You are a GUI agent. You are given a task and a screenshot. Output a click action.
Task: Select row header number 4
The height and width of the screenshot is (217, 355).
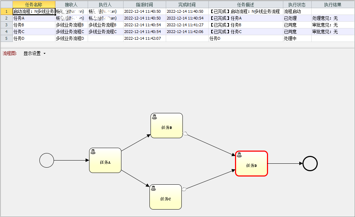[6, 32]
